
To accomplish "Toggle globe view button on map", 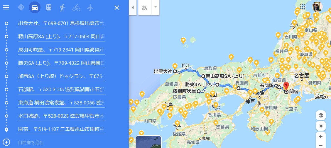I will coord(321,115).
